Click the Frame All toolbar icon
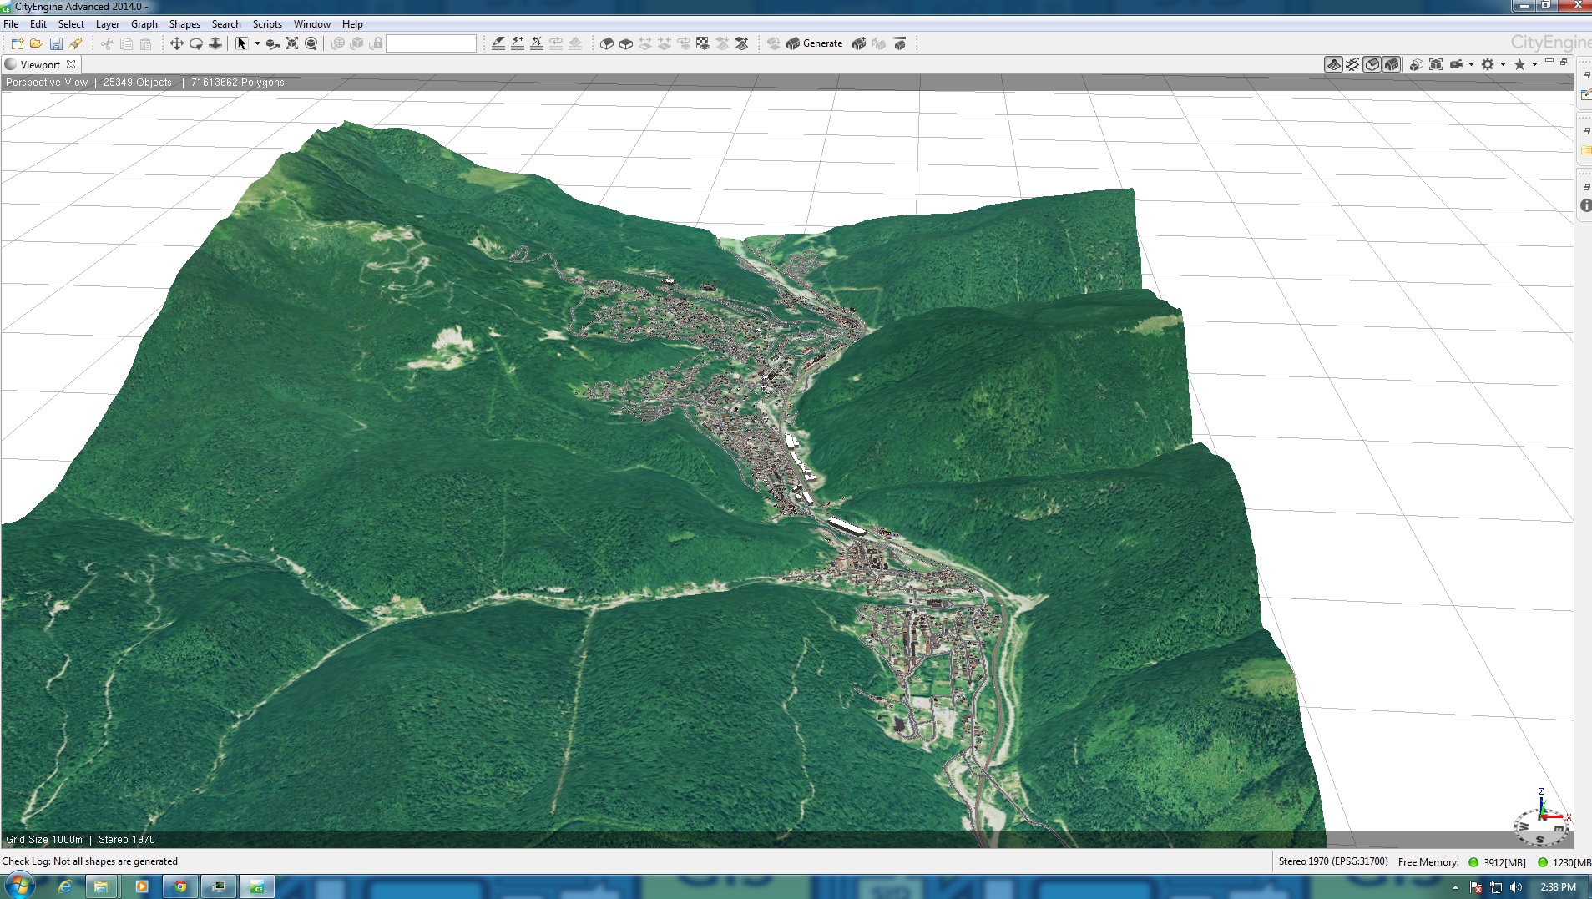Image resolution: width=1592 pixels, height=899 pixels. 291,43
